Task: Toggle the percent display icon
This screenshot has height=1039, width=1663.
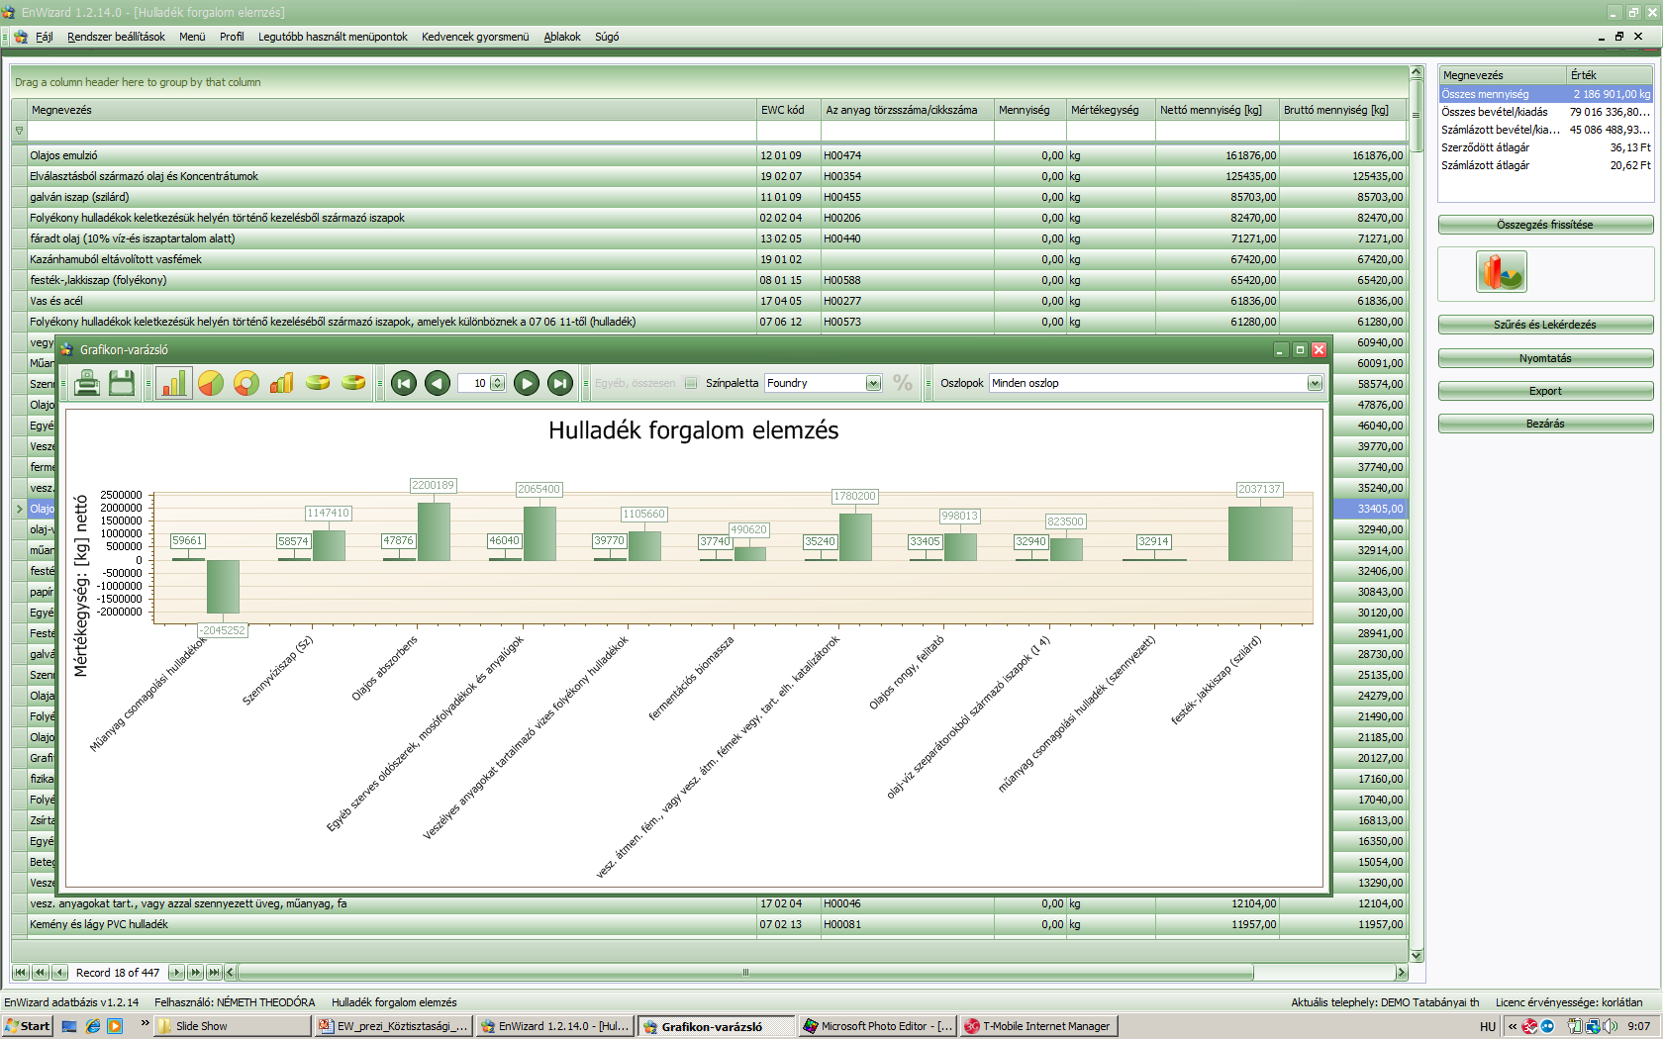Action: coord(903,383)
